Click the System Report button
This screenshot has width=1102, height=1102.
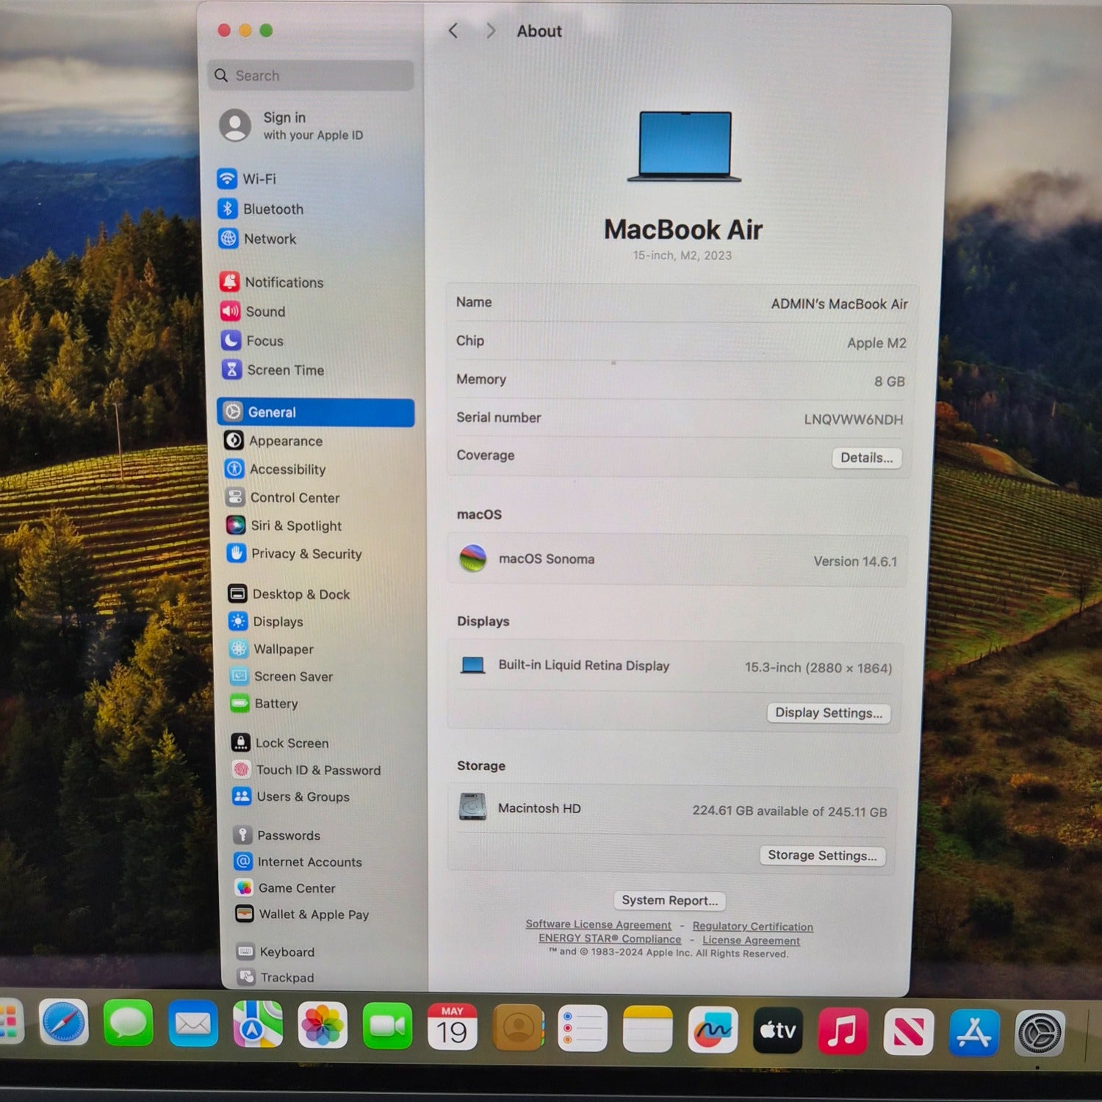coord(669,901)
